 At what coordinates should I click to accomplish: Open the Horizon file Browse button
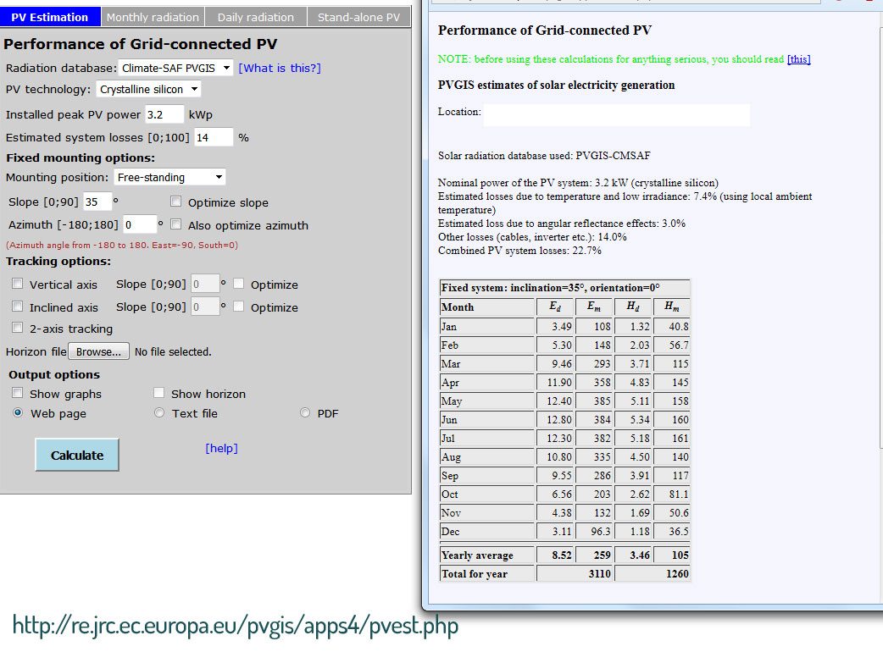[98, 351]
